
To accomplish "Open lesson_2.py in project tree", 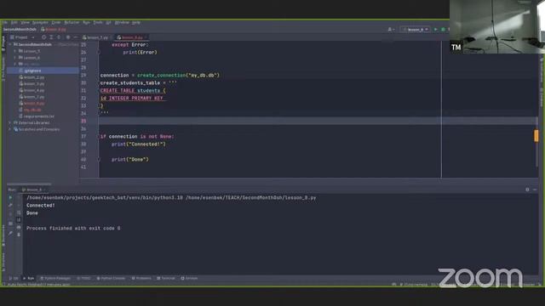I will [34, 77].
